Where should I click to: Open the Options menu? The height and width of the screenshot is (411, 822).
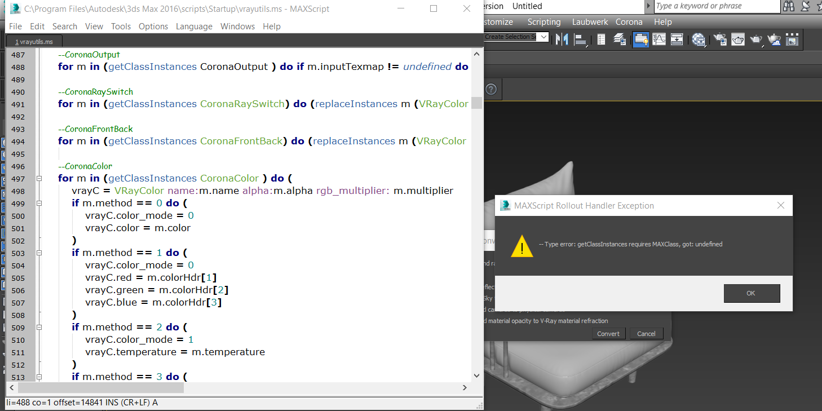tap(153, 26)
